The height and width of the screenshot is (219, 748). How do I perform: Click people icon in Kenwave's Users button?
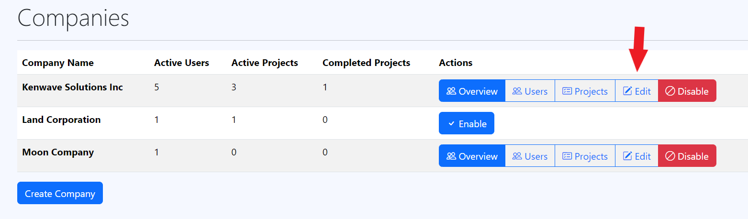[x=517, y=91]
